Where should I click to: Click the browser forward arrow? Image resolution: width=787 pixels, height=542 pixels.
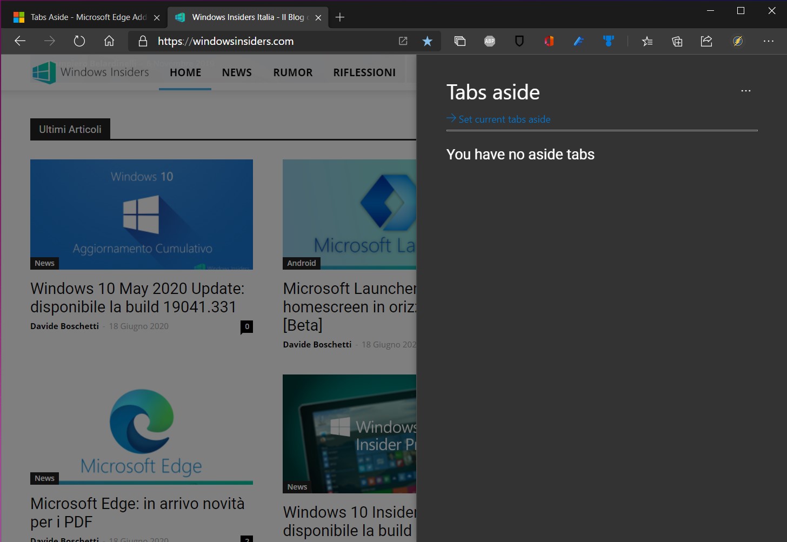[x=50, y=41]
